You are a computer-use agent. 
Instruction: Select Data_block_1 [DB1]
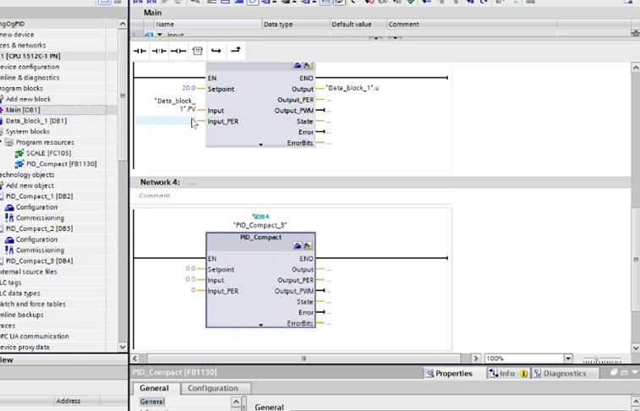point(36,121)
